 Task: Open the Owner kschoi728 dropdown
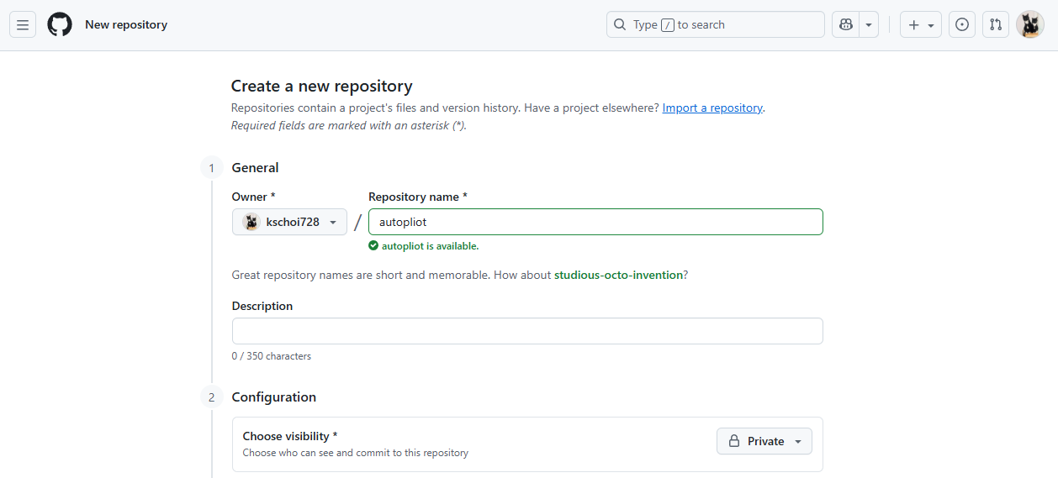[x=289, y=222]
